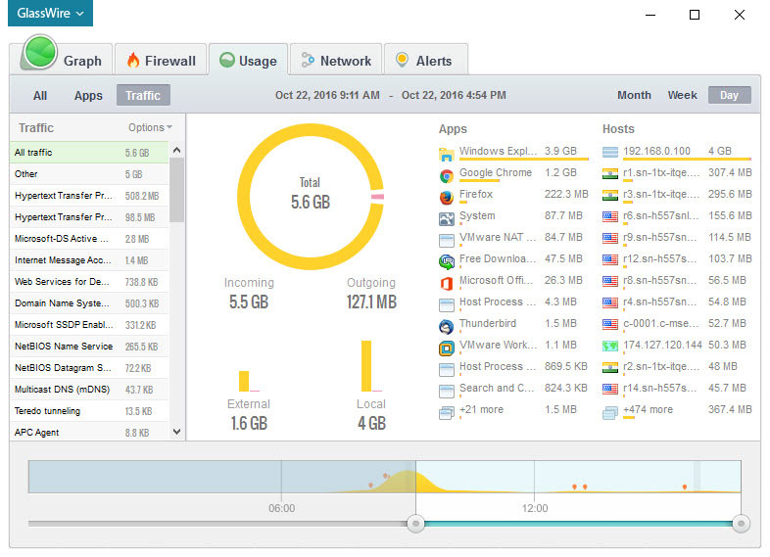Show the +474 more hosts

pos(647,410)
